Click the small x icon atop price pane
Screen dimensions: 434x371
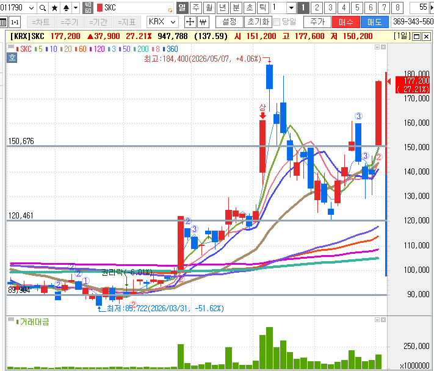pos(383,47)
